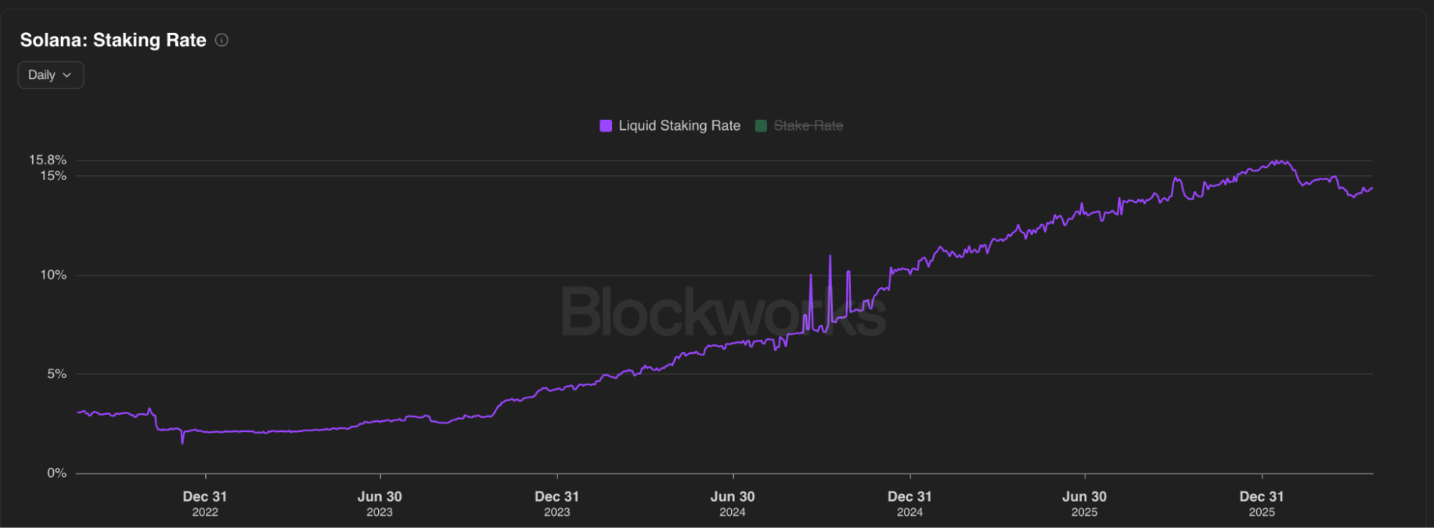The height and width of the screenshot is (528, 1434).
Task: Click the Dec 31 2025 date label
Action: pos(1262,503)
